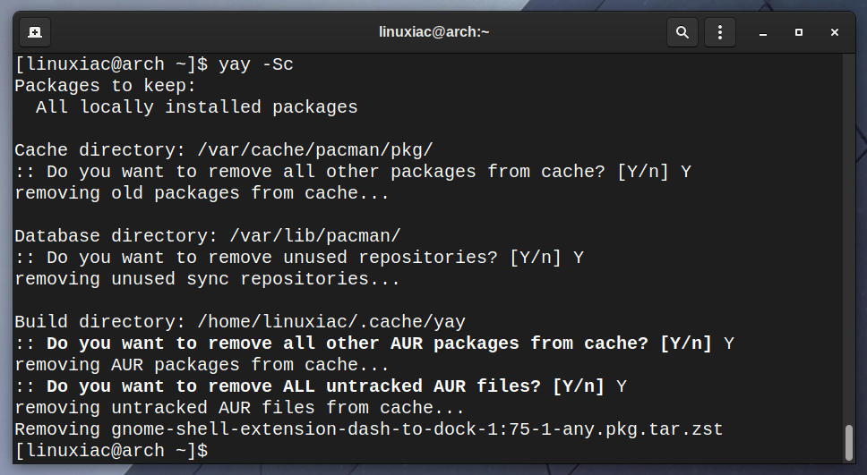Screen dimensions: 867x475
Task: Click the removing unused sync repositories line
Action: coord(208,279)
